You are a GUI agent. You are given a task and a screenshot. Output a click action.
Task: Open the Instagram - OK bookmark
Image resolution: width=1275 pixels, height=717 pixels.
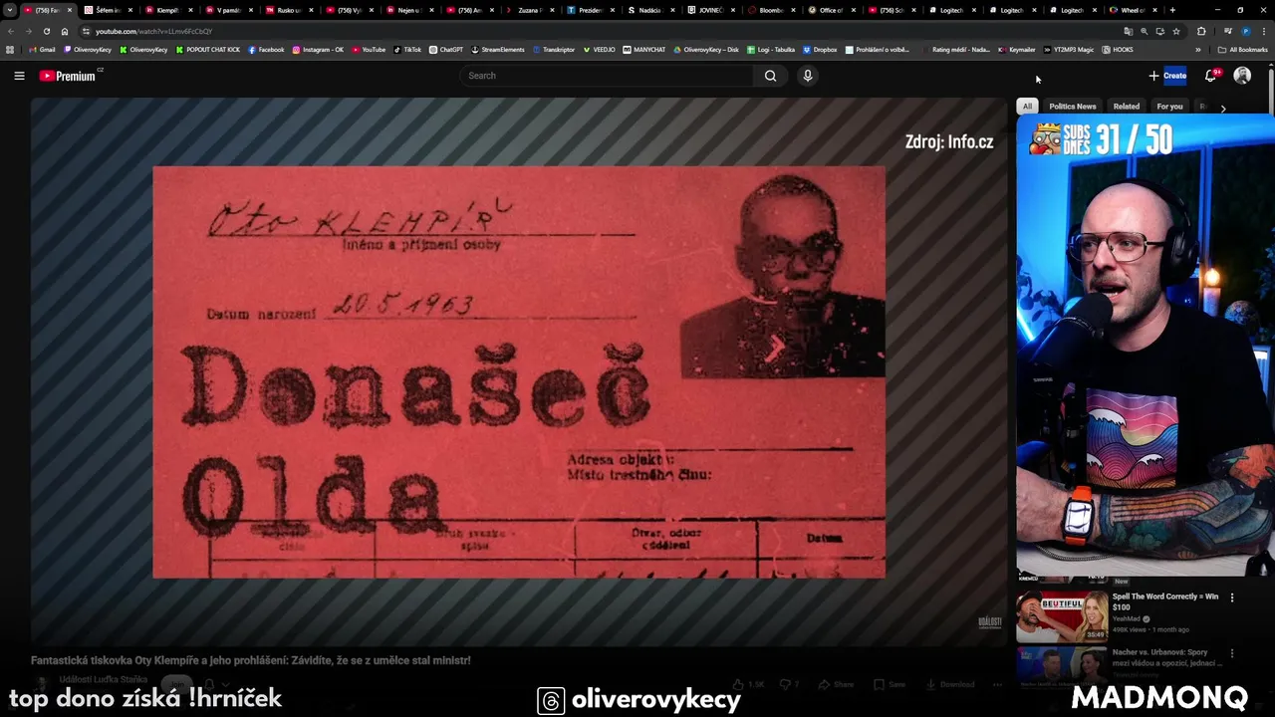[x=318, y=50]
